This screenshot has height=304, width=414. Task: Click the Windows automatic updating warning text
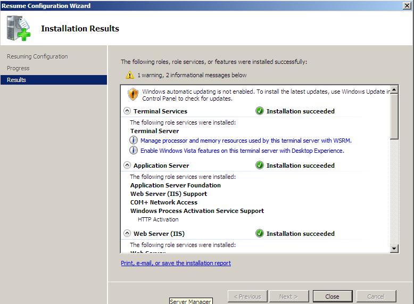point(266,95)
